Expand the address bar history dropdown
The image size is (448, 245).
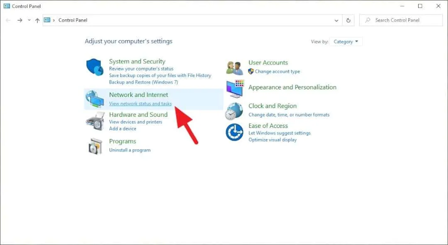(x=336, y=20)
